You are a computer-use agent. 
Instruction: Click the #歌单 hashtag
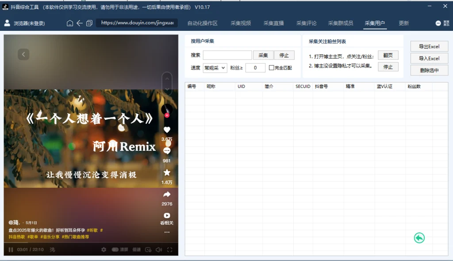33,237
